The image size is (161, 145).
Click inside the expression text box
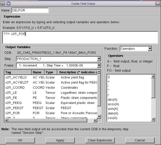[80, 37]
